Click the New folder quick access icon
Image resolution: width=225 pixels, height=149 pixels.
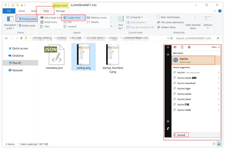point(18,5)
